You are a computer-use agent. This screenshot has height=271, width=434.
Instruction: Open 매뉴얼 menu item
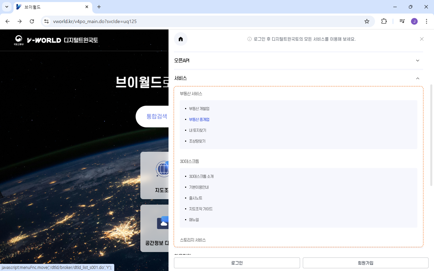[x=194, y=220]
